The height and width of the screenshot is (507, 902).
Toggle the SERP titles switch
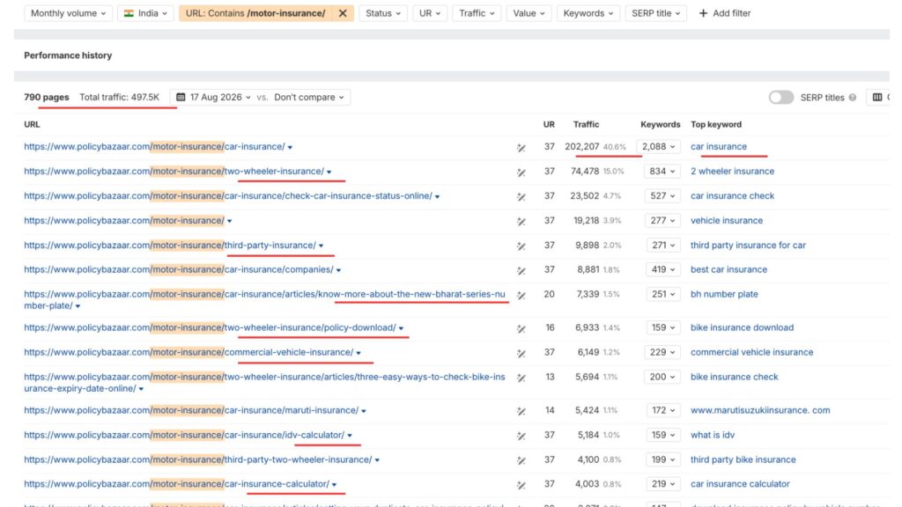[780, 97]
